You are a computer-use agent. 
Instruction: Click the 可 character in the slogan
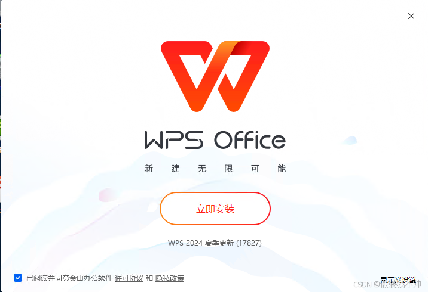[x=255, y=169]
